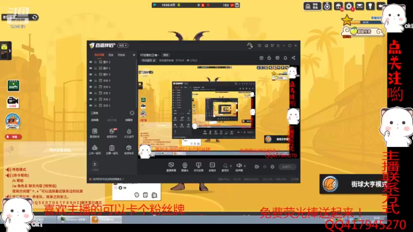Open the game EVENT icon
413x232 pixels.
pos(13,86)
